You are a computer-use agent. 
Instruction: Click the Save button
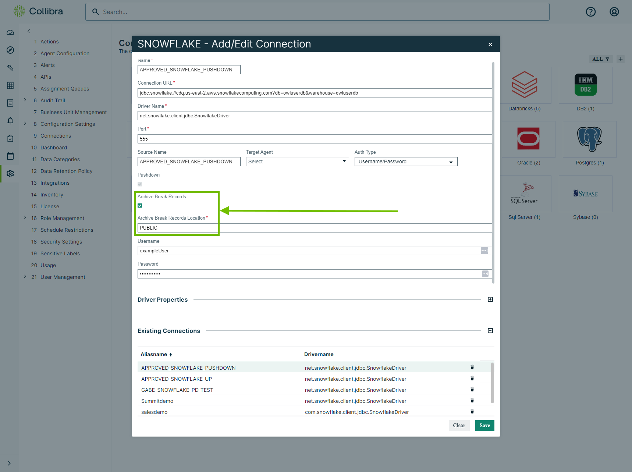coord(484,425)
